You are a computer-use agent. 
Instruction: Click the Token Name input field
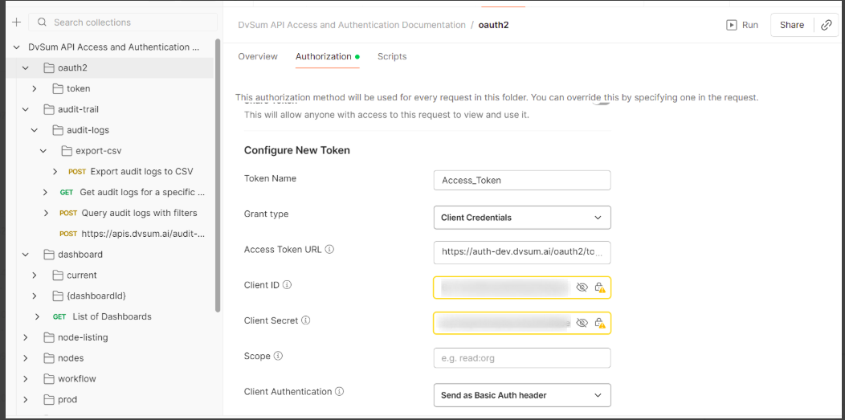click(x=521, y=181)
